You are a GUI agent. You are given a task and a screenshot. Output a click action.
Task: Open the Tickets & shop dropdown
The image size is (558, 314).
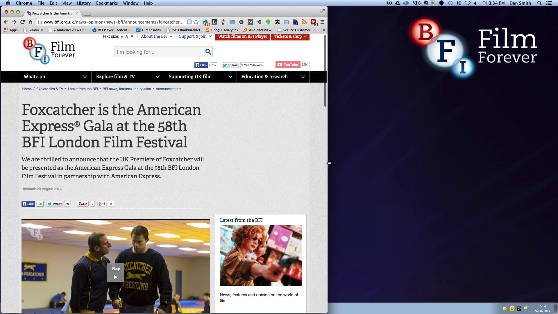point(290,37)
